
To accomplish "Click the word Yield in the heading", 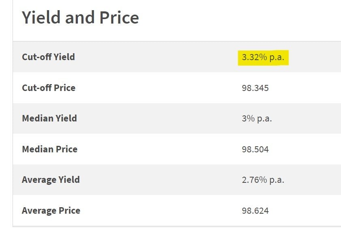I will click(x=41, y=17).
